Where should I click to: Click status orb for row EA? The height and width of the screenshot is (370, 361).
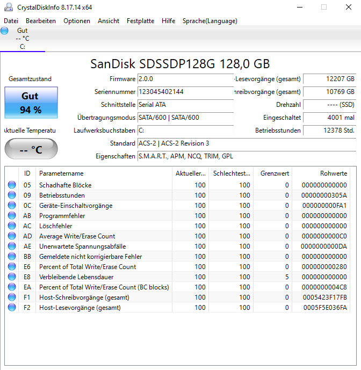[12, 287]
